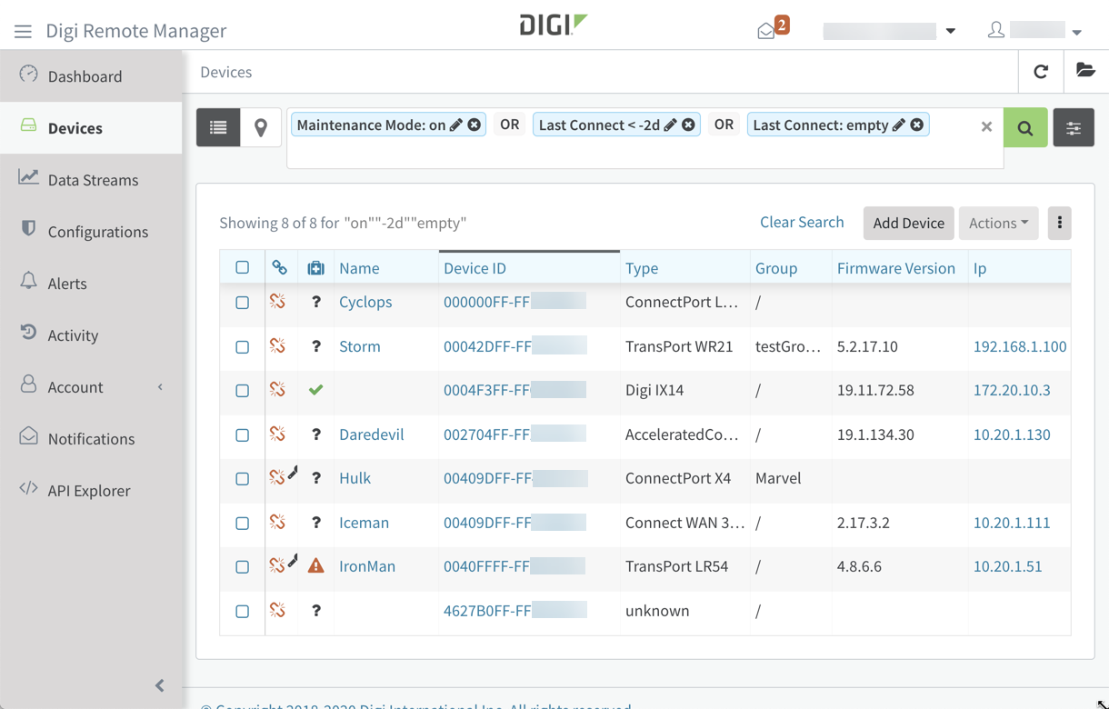Click the unknown health icon for Storm
Viewport: 1109px width, 709px height.
(x=315, y=346)
